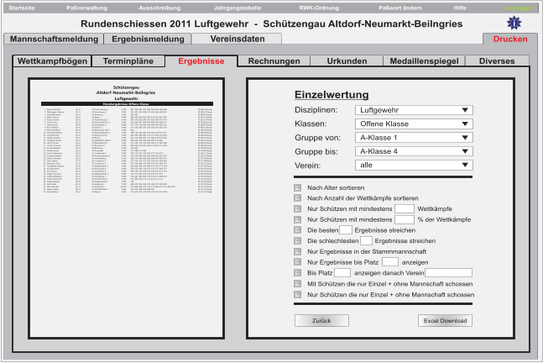Open the Medaillenspiegel sub-tab

[424, 61]
